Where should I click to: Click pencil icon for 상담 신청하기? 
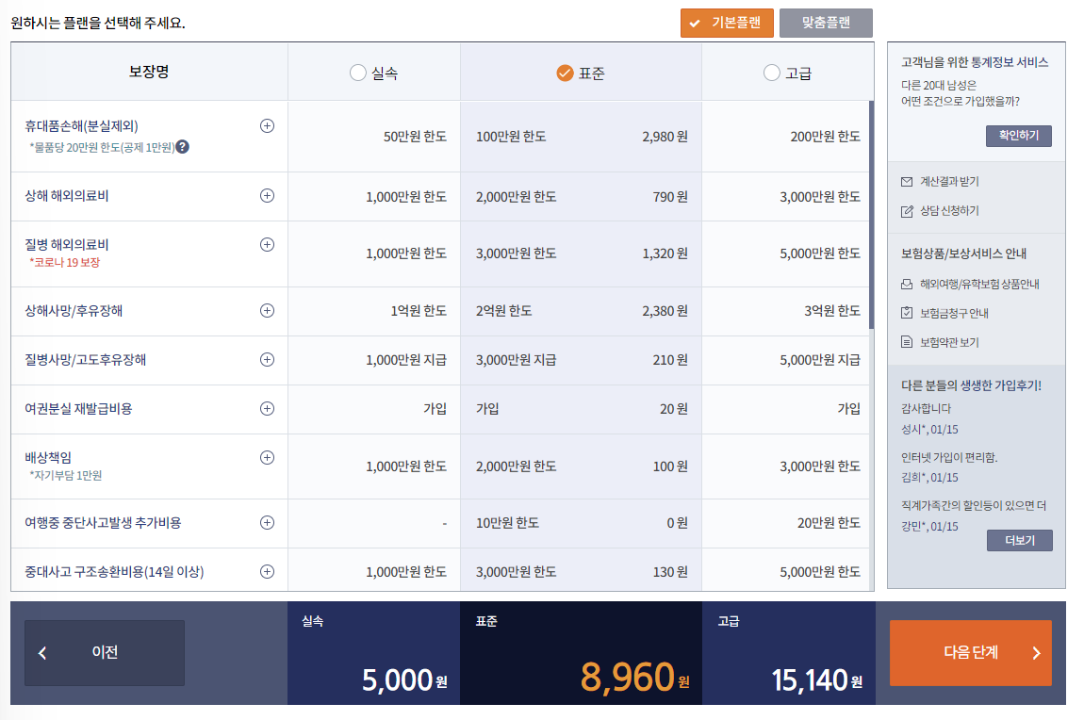pos(907,211)
